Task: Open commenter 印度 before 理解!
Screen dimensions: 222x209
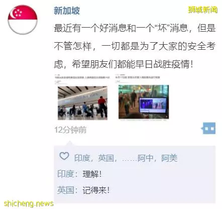Action: [x=65, y=174]
